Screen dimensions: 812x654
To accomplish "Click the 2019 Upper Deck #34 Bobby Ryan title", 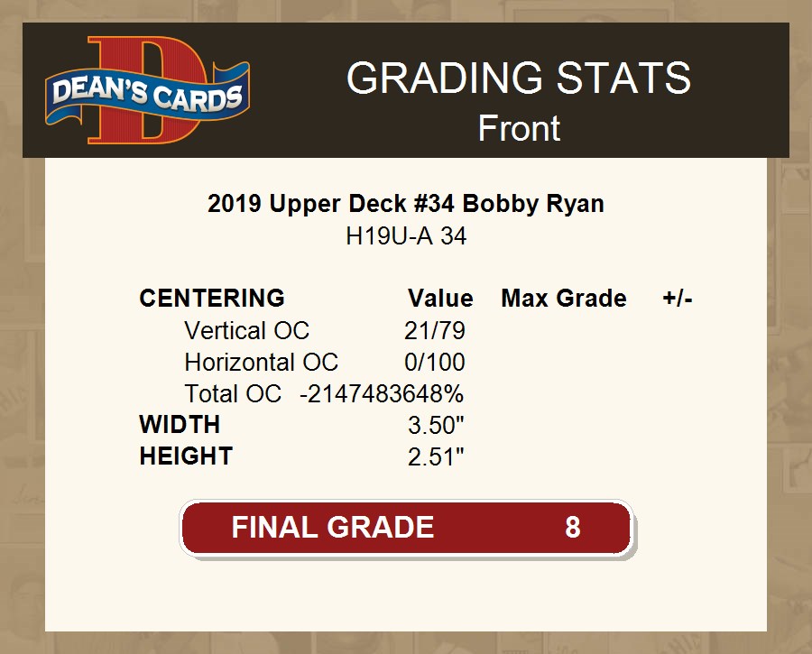I will point(406,204).
